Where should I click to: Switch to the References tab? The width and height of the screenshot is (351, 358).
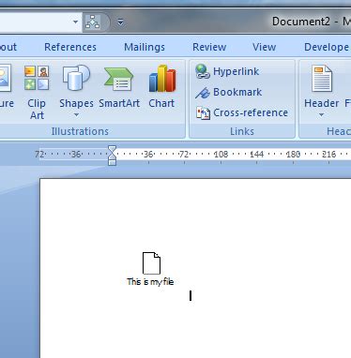(70, 47)
